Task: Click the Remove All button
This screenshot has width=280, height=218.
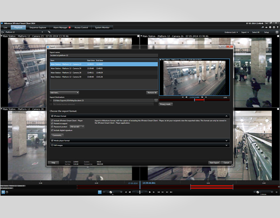Action: (x=152, y=92)
